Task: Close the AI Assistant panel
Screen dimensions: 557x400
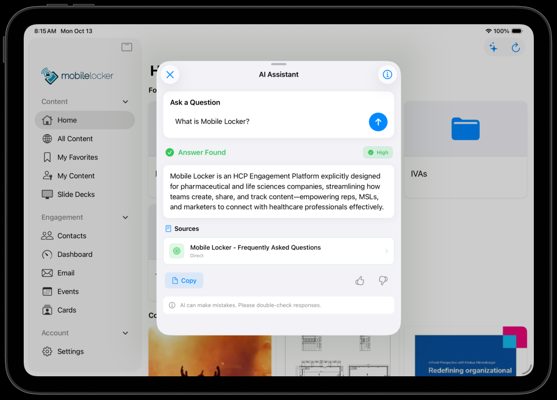Action: coord(170,75)
